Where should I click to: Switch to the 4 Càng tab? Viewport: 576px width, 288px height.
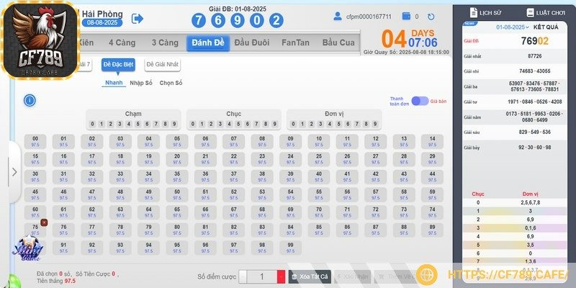pyautogui.click(x=122, y=42)
